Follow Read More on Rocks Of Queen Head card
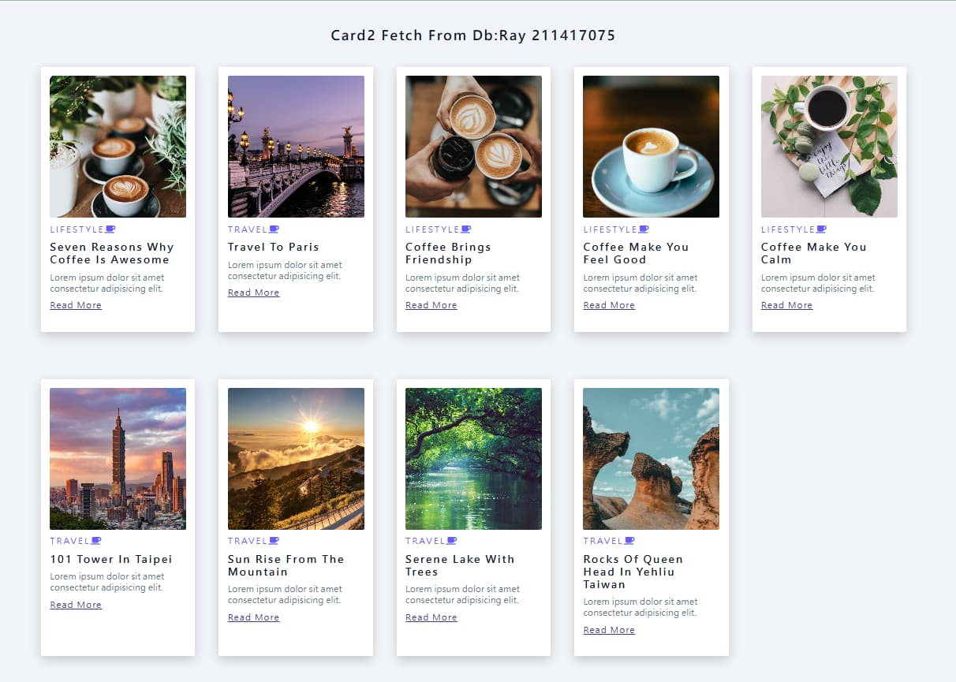956x682 pixels. (609, 630)
